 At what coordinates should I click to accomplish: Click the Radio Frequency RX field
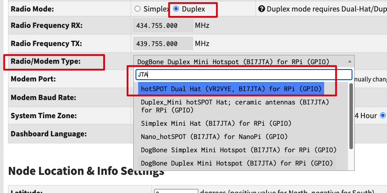(163, 26)
